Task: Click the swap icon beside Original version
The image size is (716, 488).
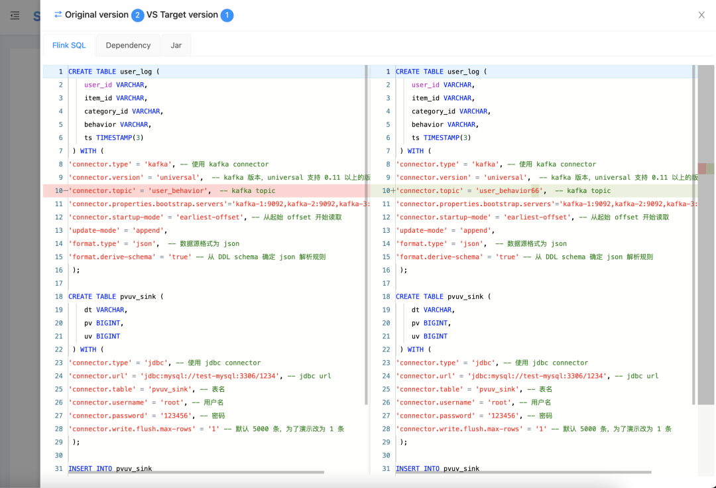Action: (58, 15)
